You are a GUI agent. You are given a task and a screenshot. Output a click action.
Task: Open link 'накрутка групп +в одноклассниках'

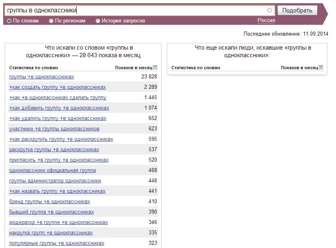[x=51, y=233]
